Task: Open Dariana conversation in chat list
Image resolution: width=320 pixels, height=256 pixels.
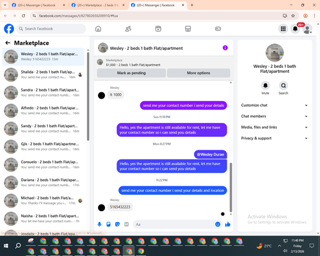Action: click(x=43, y=182)
